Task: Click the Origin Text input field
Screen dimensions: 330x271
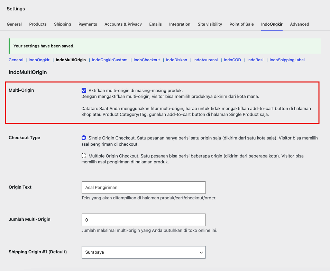Action: pos(144,187)
